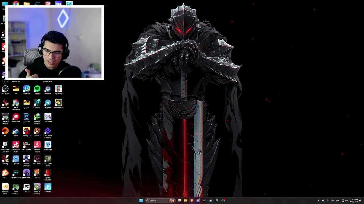Select the Better-Cre... shortcut

[26, 174]
